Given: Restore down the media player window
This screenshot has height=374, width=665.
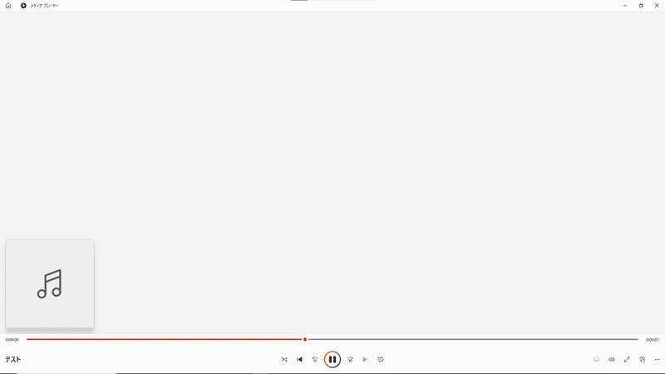Looking at the screenshot, I should pyautogui.click(x=641, y=6).
